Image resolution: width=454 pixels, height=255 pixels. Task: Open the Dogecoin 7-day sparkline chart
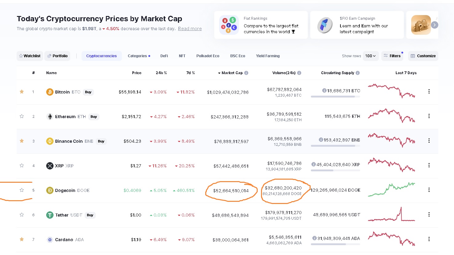tap(392, 189)
